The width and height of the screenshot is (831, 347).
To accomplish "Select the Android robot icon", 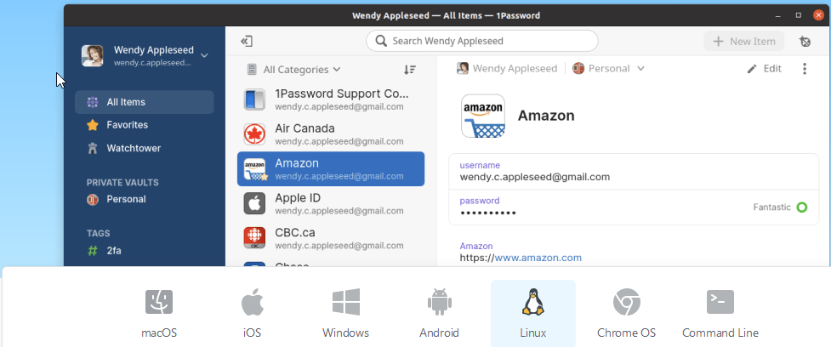I will [x=440, y=302].
